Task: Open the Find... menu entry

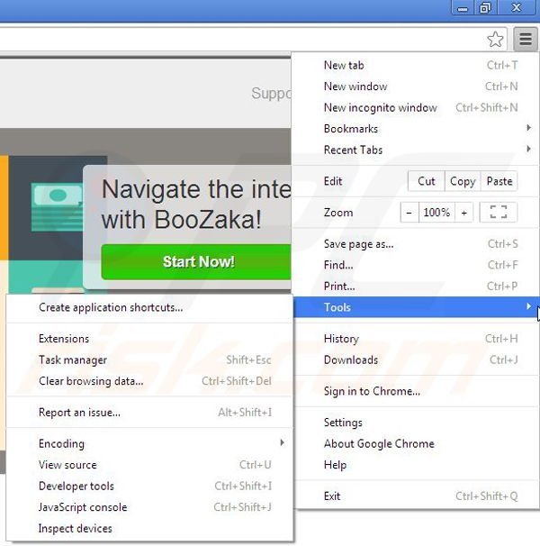Action: pos(415,265)
